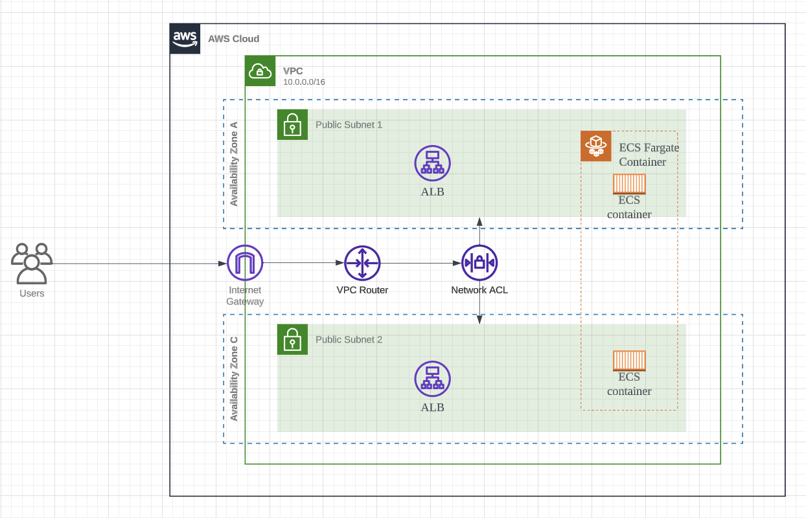The width and height of the screenshot is (806, 518).
Task: Click the AWS Cloud label
Action: (x=233, y=39)
